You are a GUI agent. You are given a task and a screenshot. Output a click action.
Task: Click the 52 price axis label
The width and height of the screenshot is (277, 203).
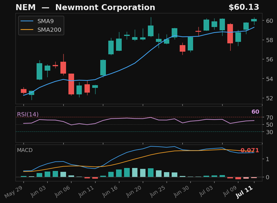[x=270, y=98]
